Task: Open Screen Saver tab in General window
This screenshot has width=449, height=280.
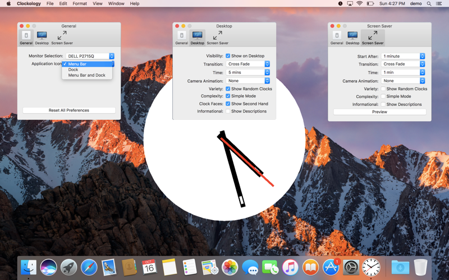Action: [62, 38]
